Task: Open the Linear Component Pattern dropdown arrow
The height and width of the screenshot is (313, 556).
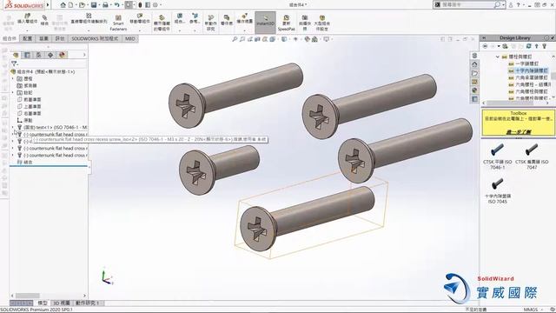Action: [89, 30]
